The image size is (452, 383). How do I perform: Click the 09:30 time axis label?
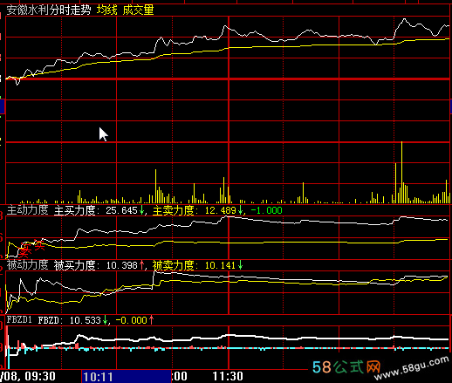point(40,376)
